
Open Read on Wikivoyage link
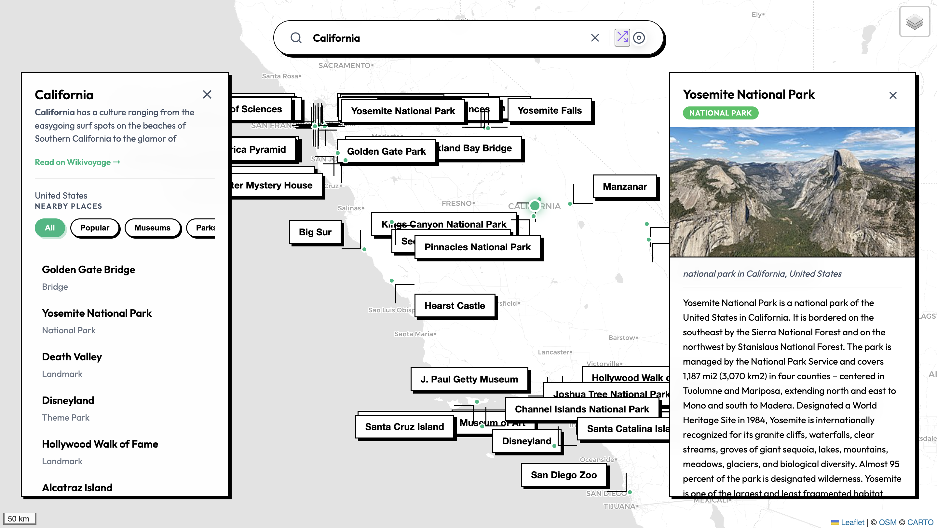pos(77,162)
